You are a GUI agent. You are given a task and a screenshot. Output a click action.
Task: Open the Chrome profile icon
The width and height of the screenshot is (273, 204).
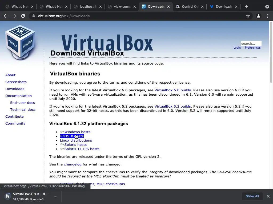pyautogui.click(x=259, y=16)
